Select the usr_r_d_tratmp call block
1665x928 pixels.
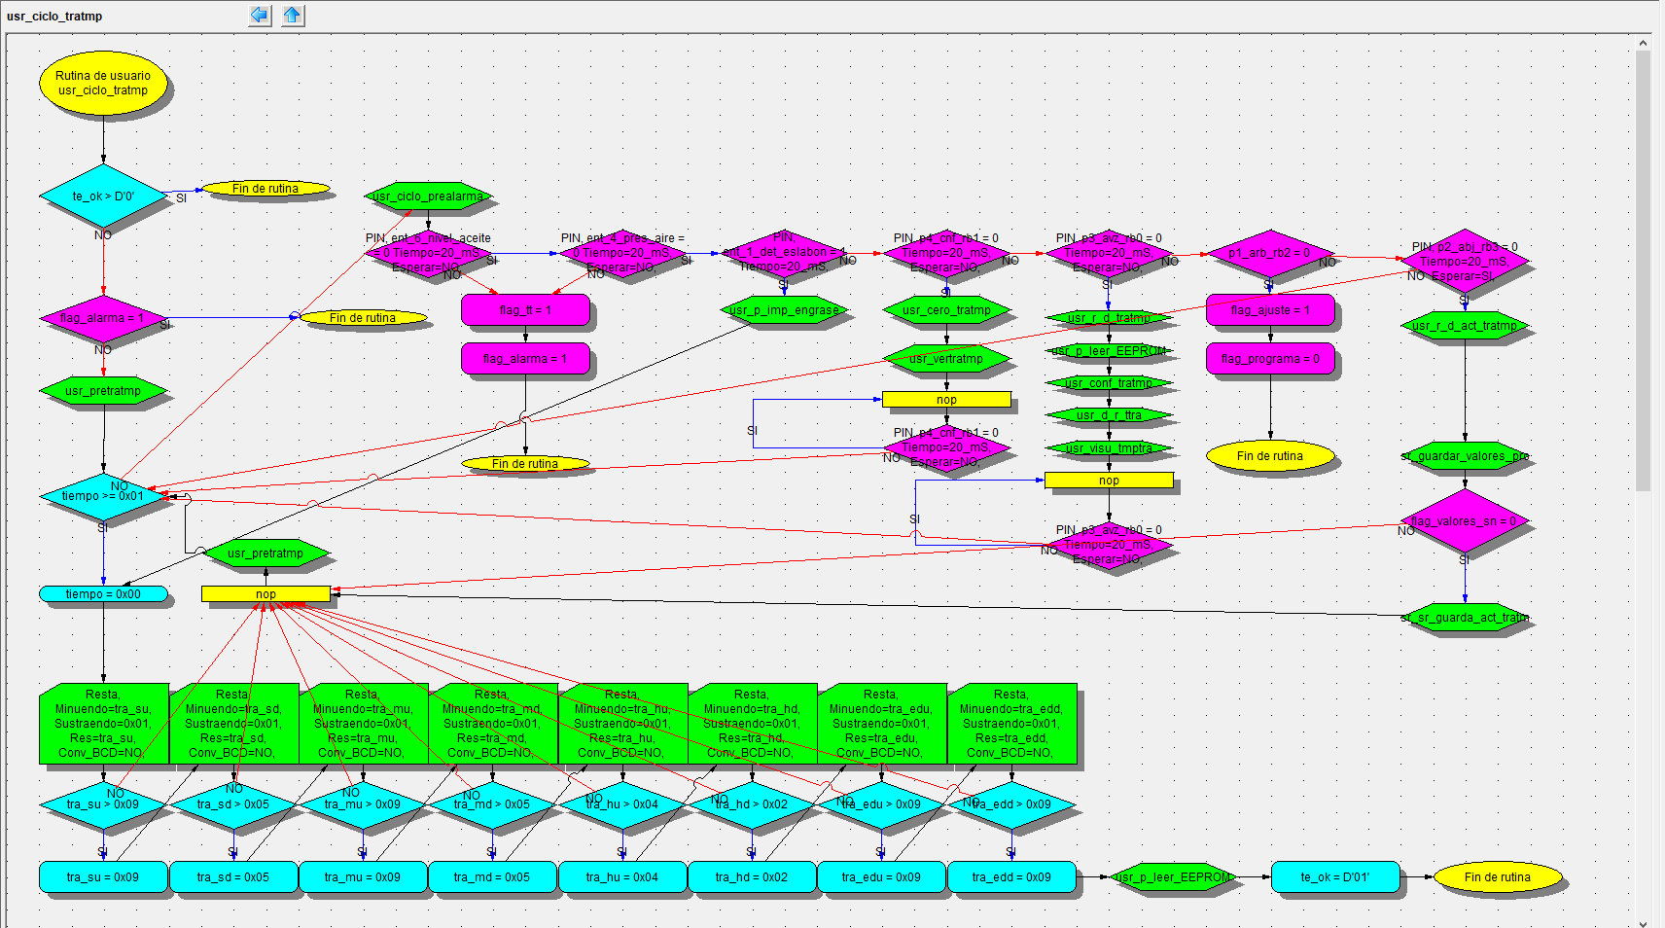[x=1109, y=318]
